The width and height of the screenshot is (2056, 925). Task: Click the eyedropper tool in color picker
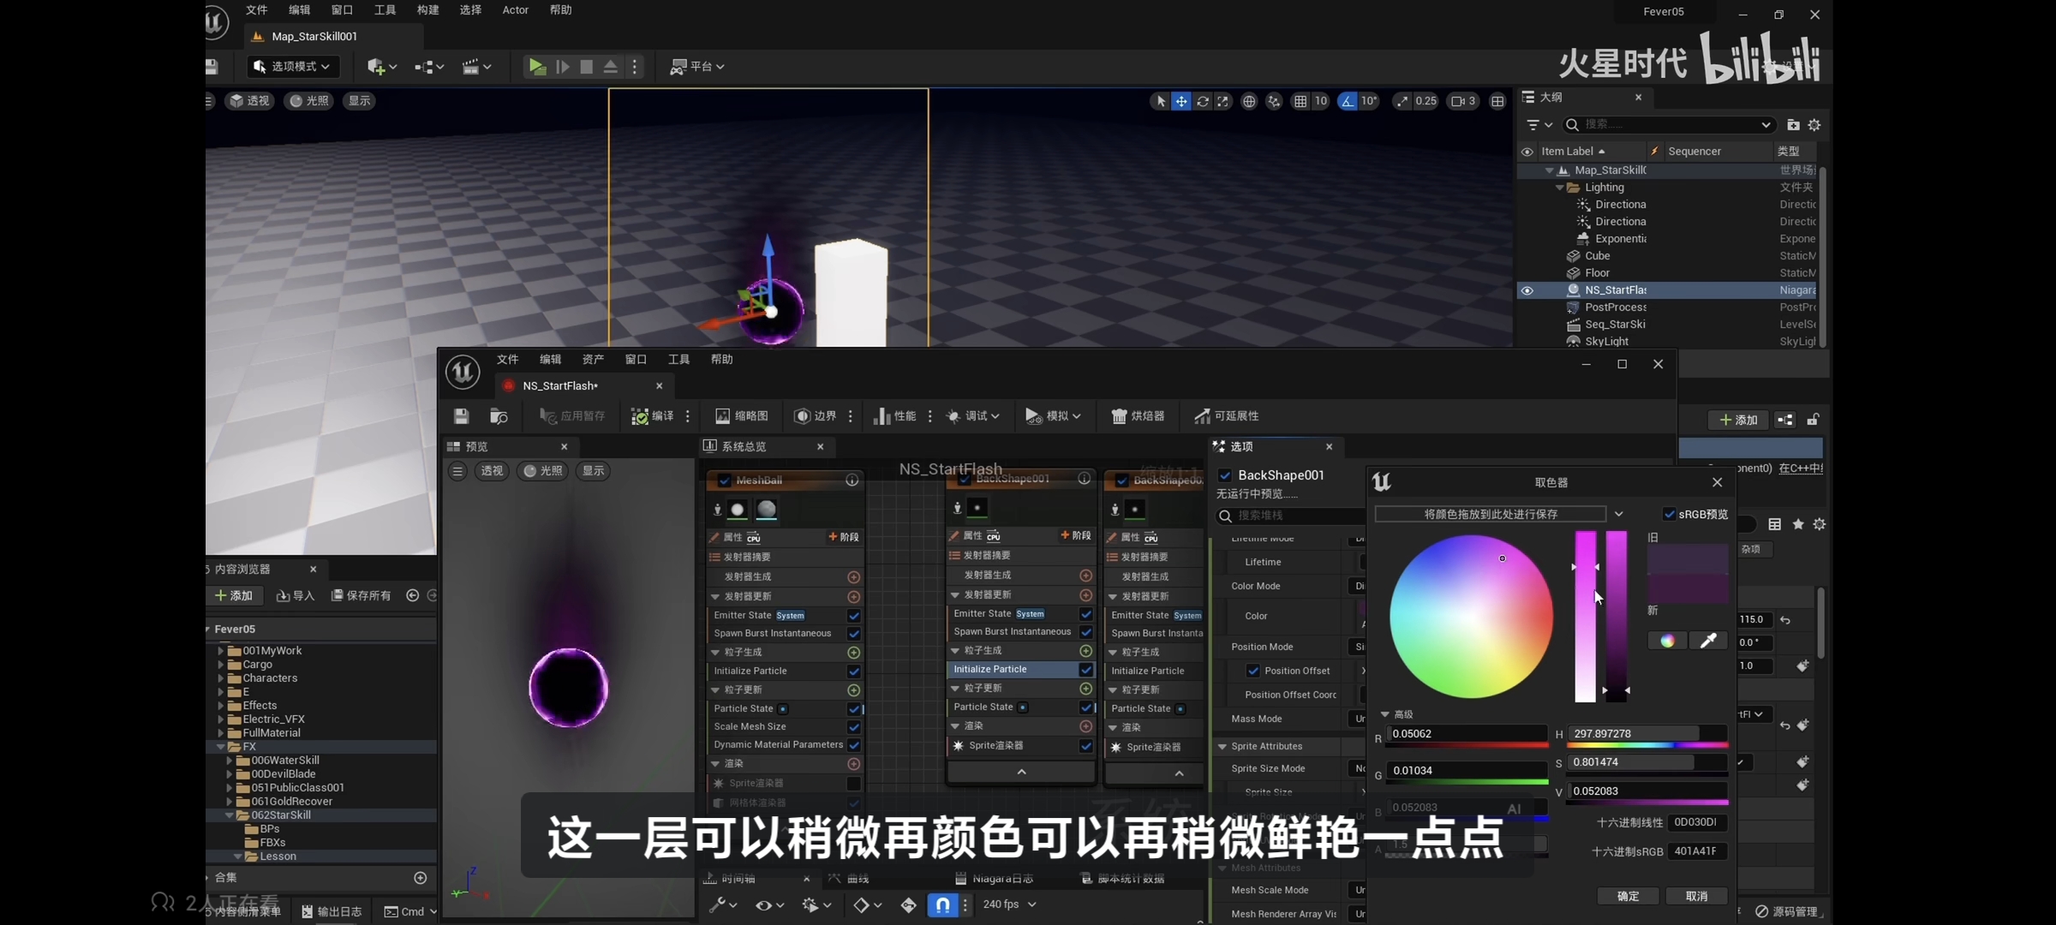(x=1707, y=641)
